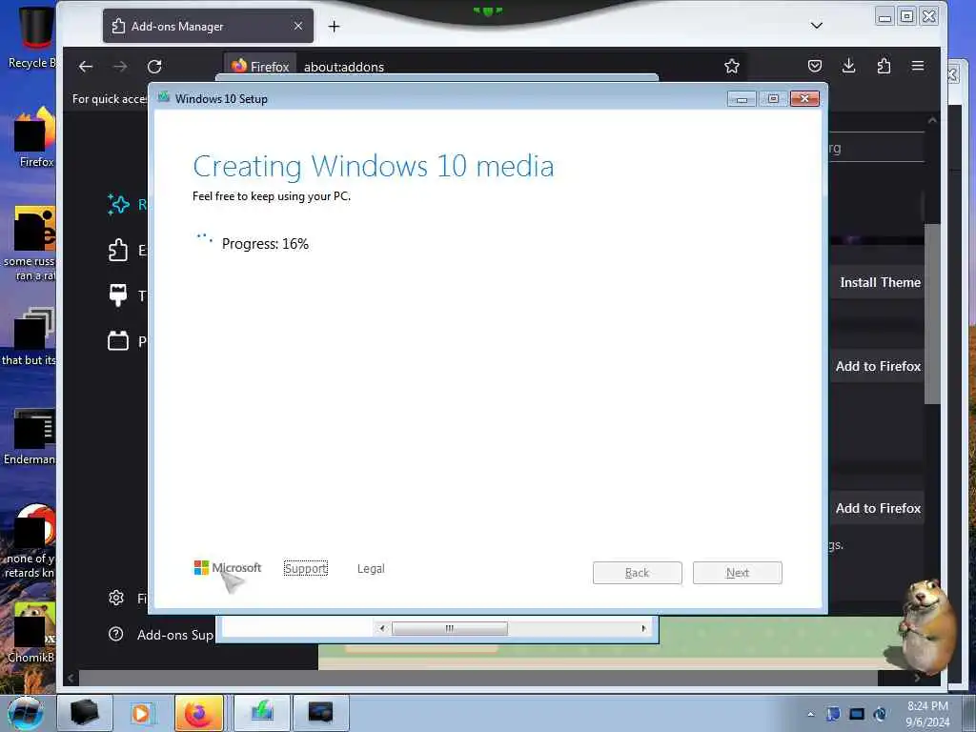Viewport: 976px width, 732px height.
Task: Close the Add-ons Manager tab
Action: (298, 26)
